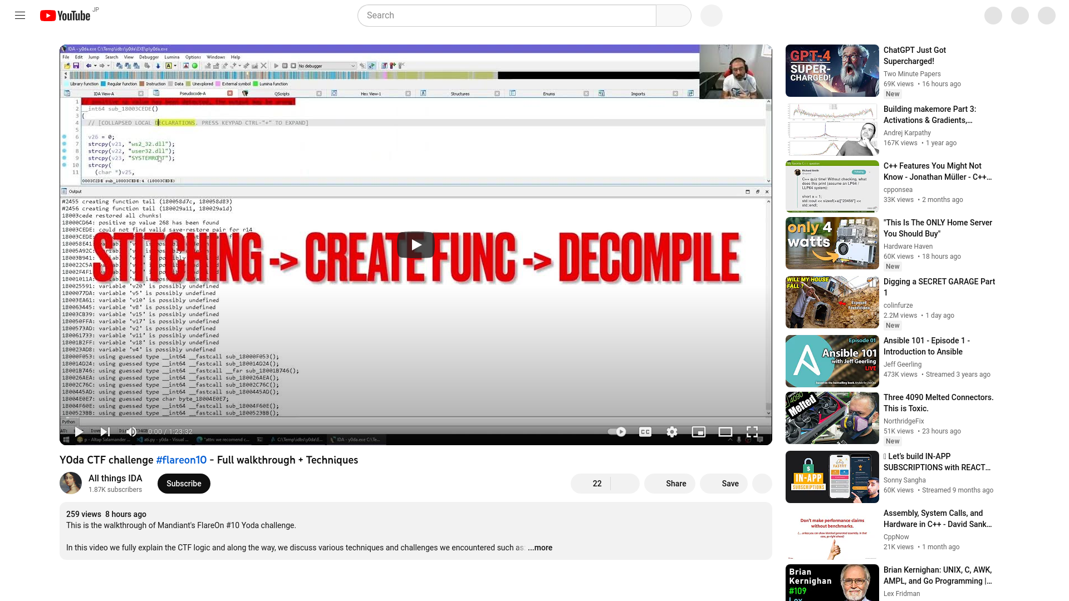Click 'Jeff Geerling' channel name

(x=903, y=364)
